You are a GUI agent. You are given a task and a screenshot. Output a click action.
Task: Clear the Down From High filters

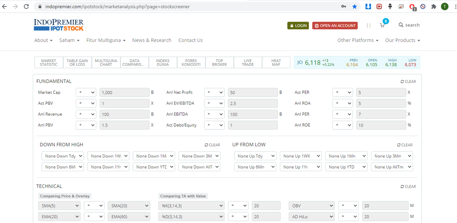(x=212, y=145)
